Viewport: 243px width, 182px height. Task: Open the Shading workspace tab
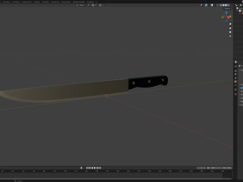click(x=36, y=2)
